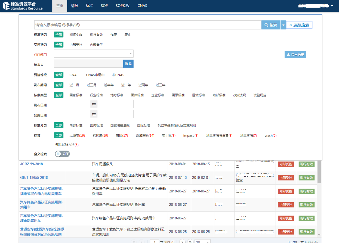The width and height of the screenshot is (339, 243).
Task: Click the 实施日期 end date field
Action: tap(115, 114)
